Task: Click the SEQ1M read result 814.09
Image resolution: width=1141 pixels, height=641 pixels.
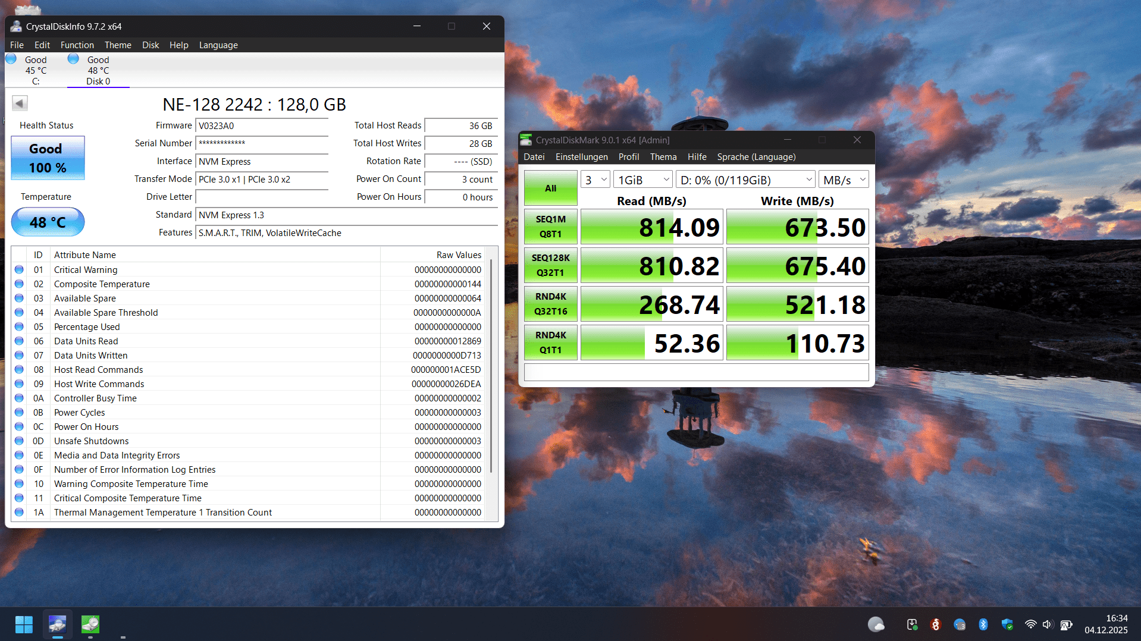Action: pos(652,227)
